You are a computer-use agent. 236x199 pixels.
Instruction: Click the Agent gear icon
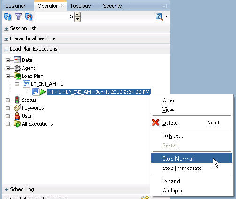[x=17, y=68]
